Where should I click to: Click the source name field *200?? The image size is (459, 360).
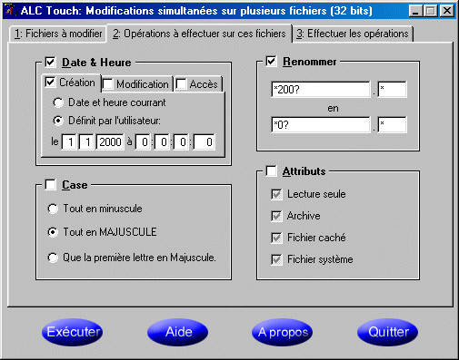(321, 89)
